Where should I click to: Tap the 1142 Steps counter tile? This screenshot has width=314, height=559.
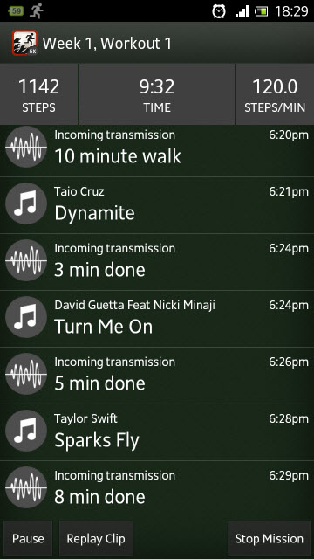tap(38, 94)
